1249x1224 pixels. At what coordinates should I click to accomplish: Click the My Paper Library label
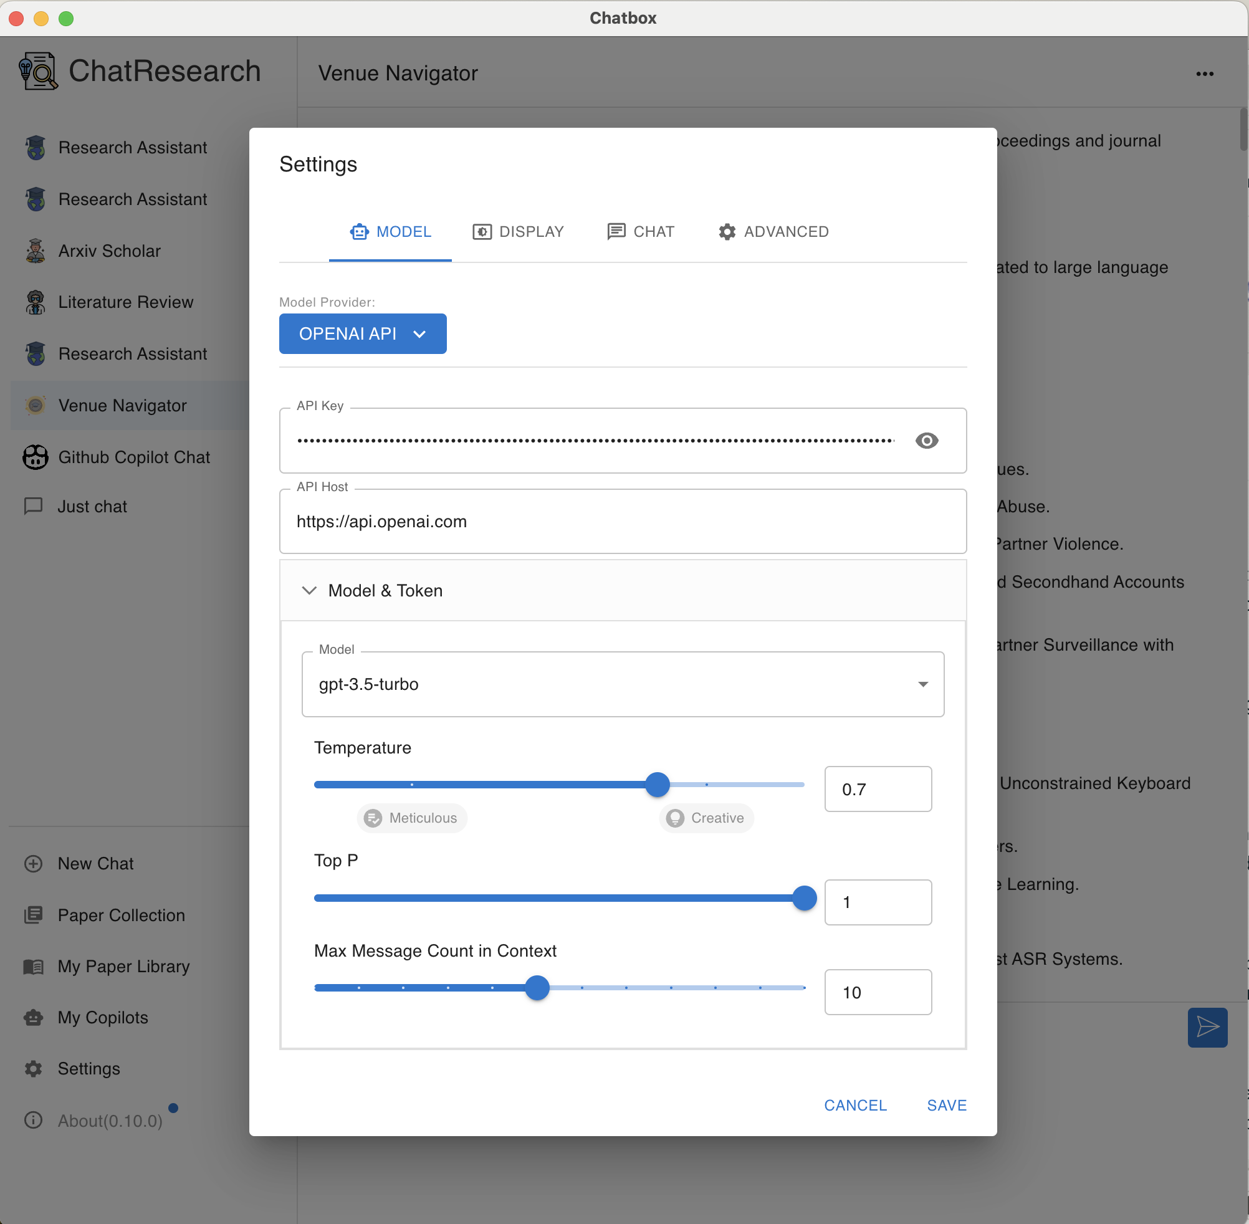124,966
